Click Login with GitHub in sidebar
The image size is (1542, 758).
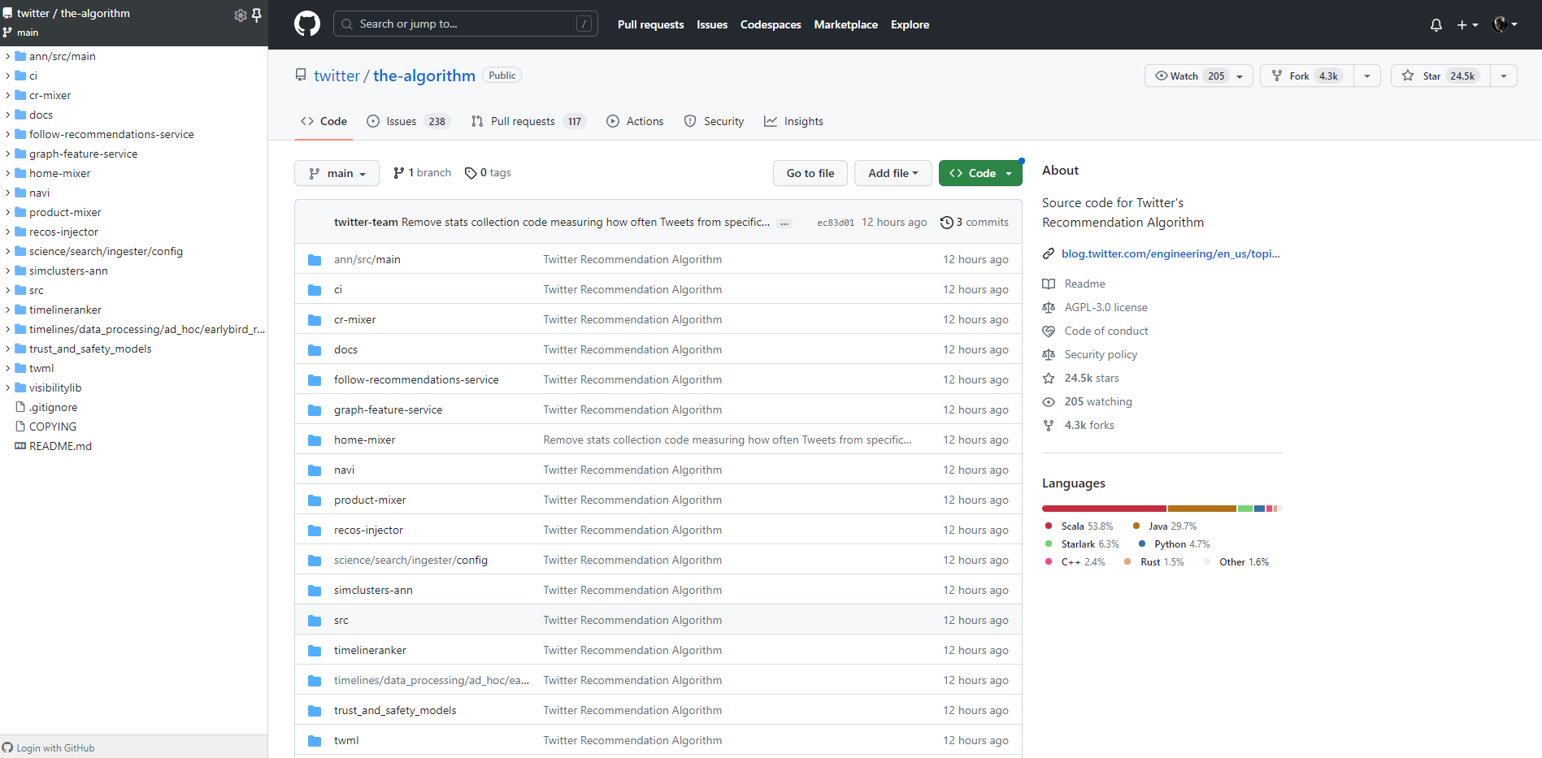pyautogui.click(x=49, y=747)
